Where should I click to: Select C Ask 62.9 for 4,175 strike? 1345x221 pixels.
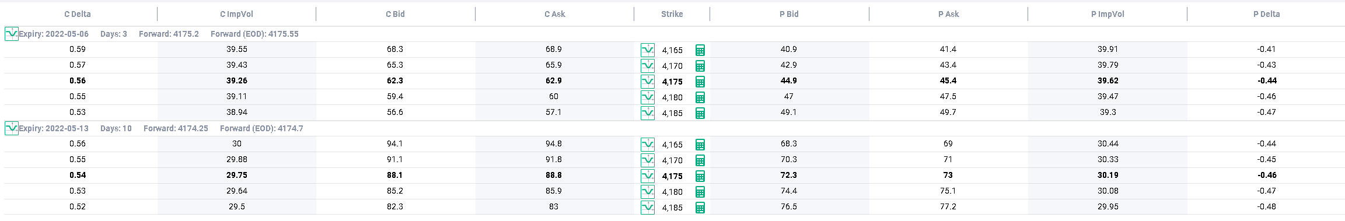[x=554, y=80]
